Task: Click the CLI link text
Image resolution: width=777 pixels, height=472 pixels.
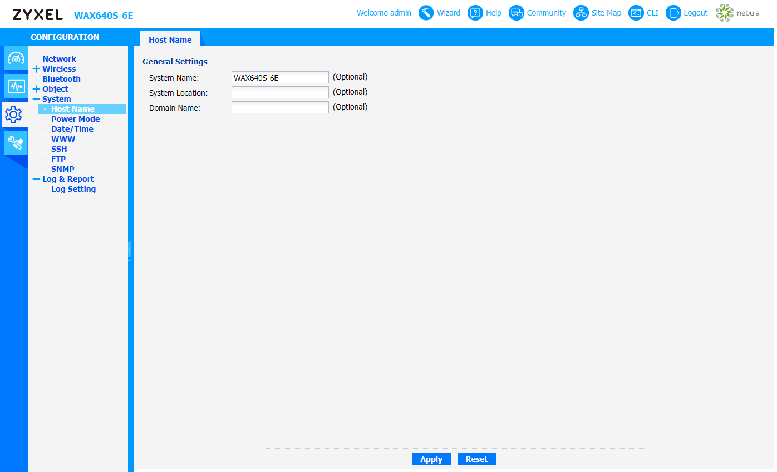Action: coord(652,13)
